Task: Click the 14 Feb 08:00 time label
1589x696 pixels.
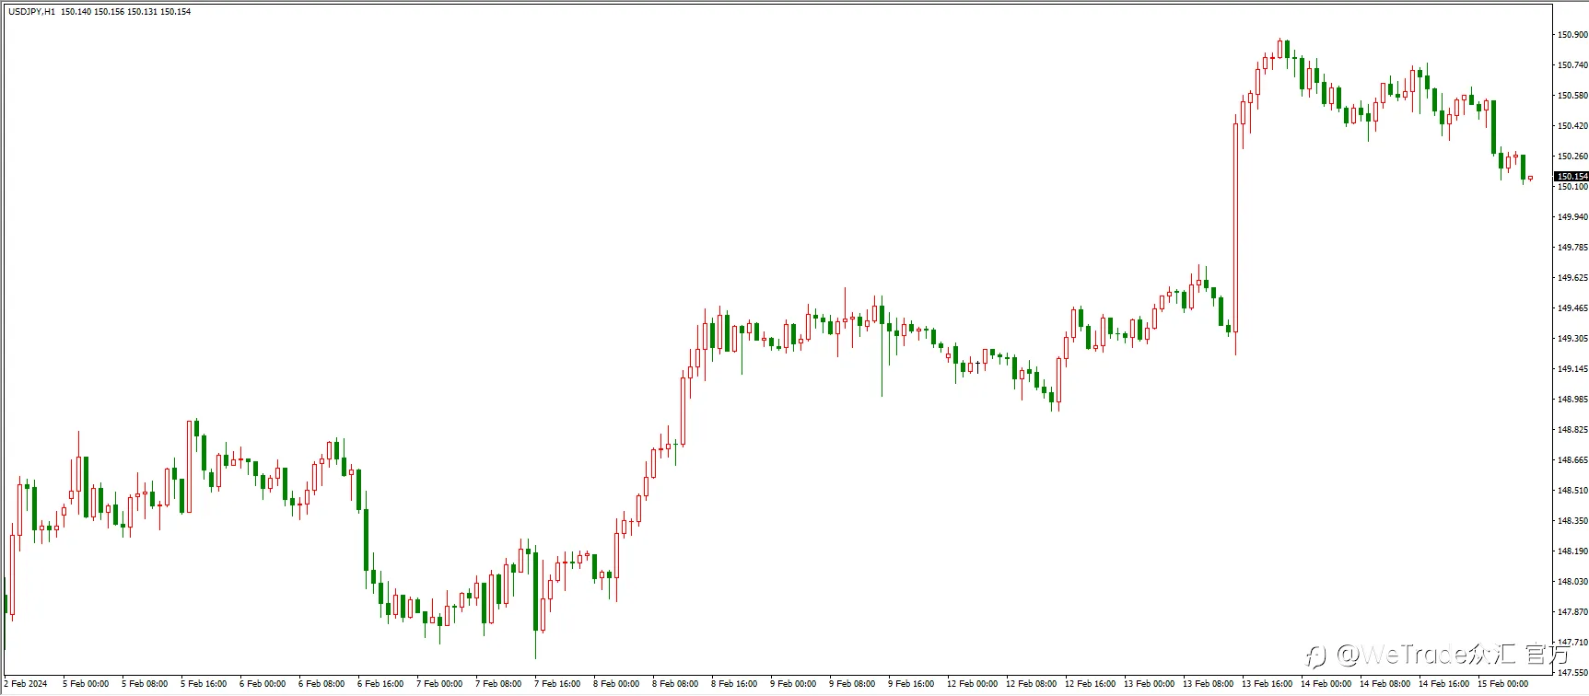Action: point(1385,684)
